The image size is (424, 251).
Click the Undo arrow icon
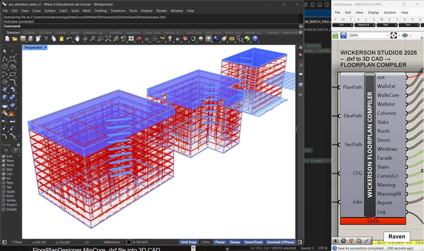(x=69, y=39)
